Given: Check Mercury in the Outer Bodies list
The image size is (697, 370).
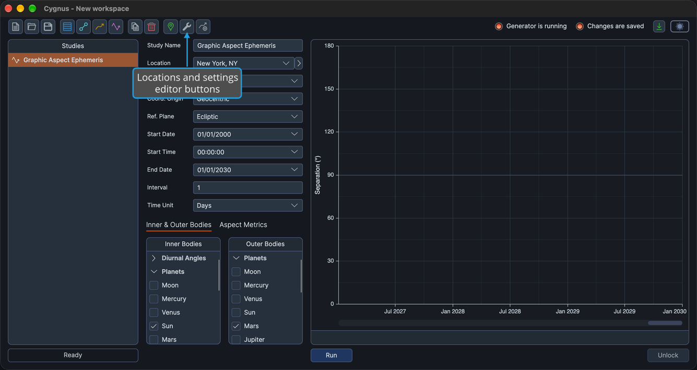Looking at the screenshot, I should click(x=236, y=285).
